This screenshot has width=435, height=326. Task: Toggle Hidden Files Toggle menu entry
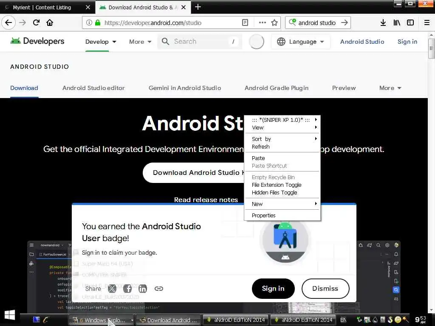pos(282,193)
